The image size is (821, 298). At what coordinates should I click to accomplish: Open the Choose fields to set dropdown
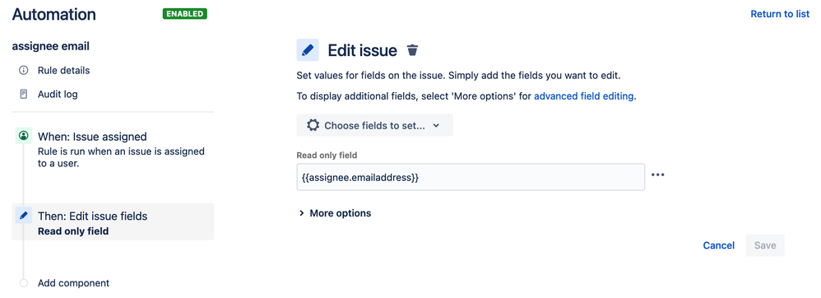tap(374, 125)
